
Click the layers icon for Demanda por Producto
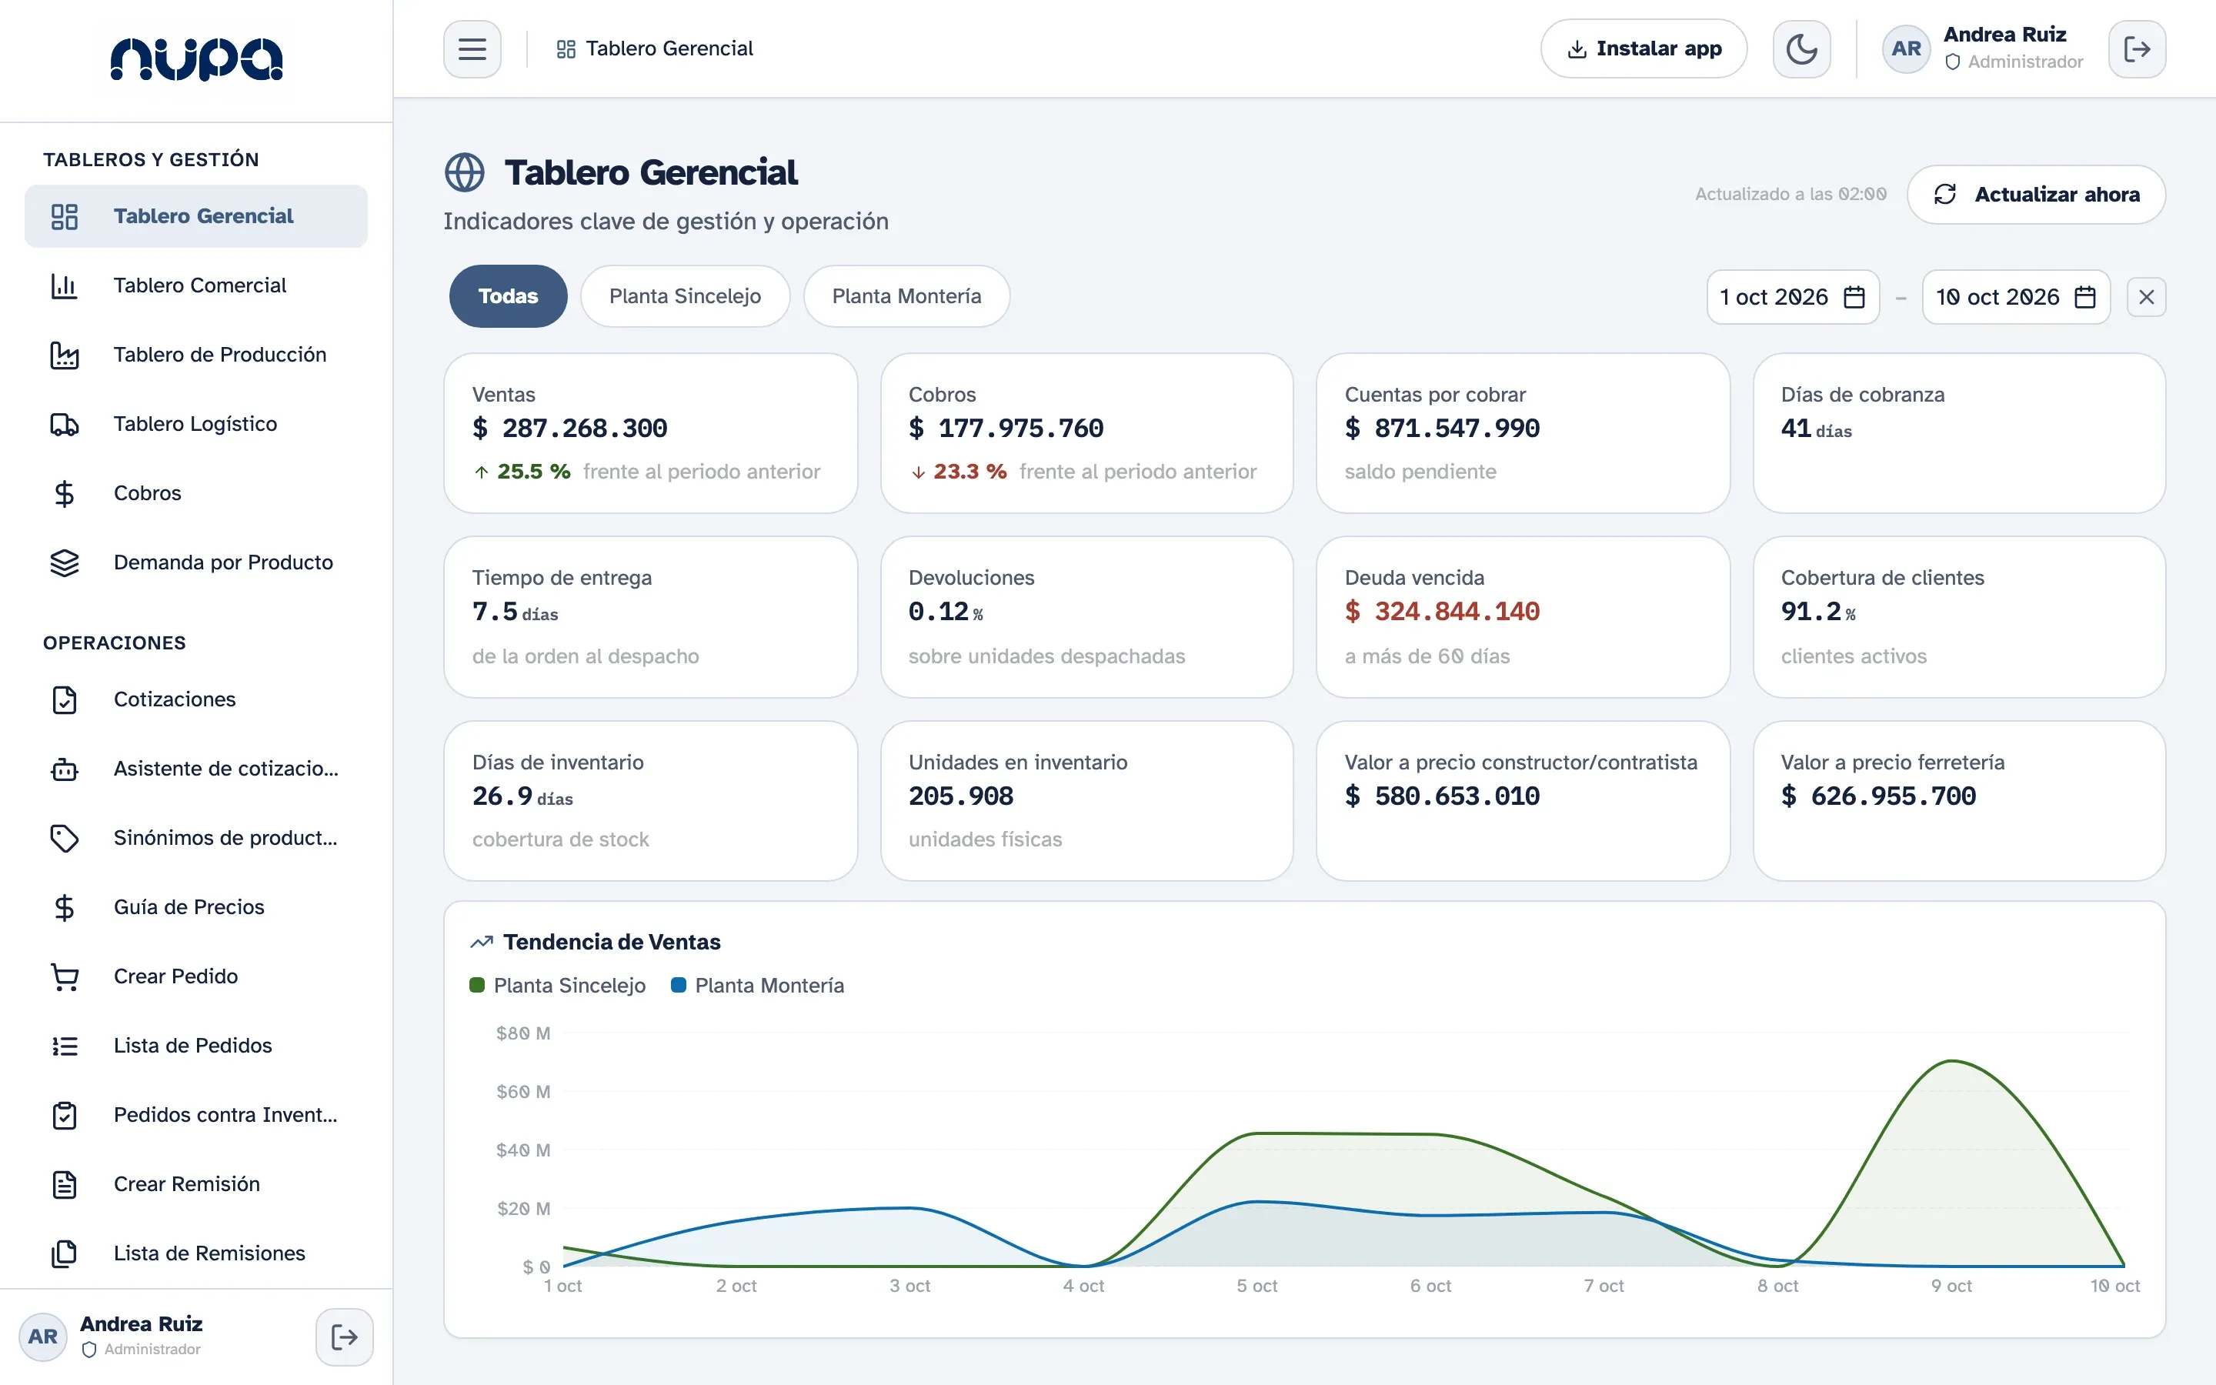64,562
